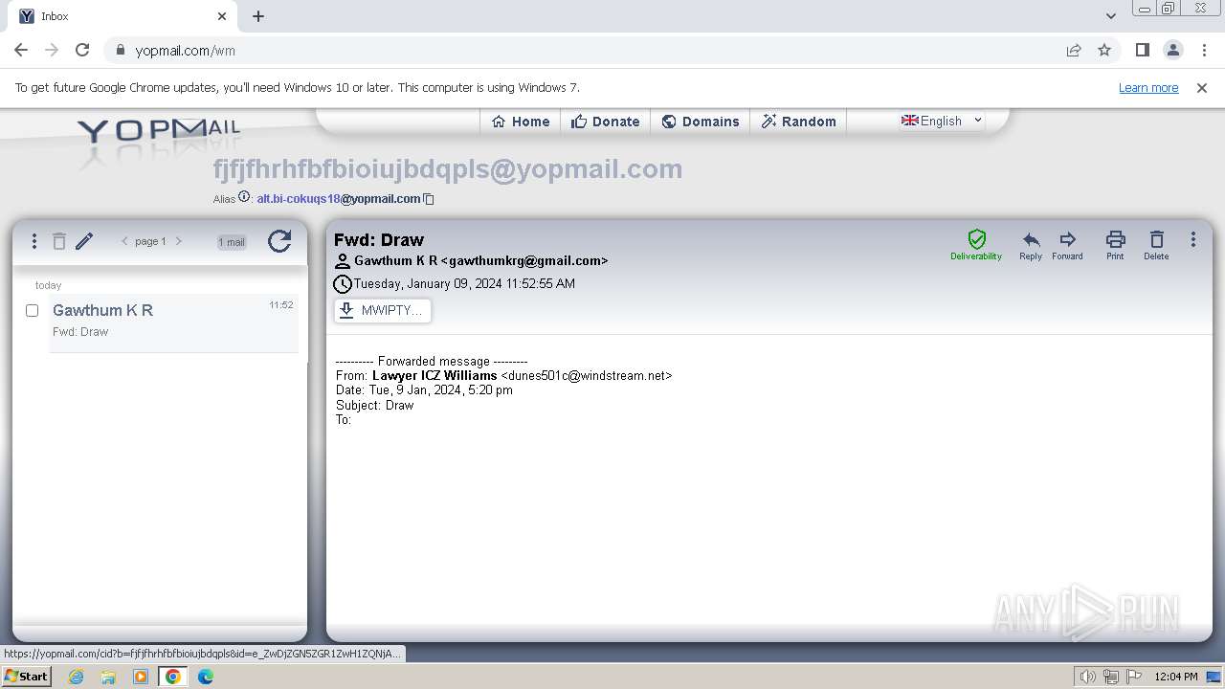Click the YOPmail logo
Screen dimensions: 1225x689
[x=158, y=131]
